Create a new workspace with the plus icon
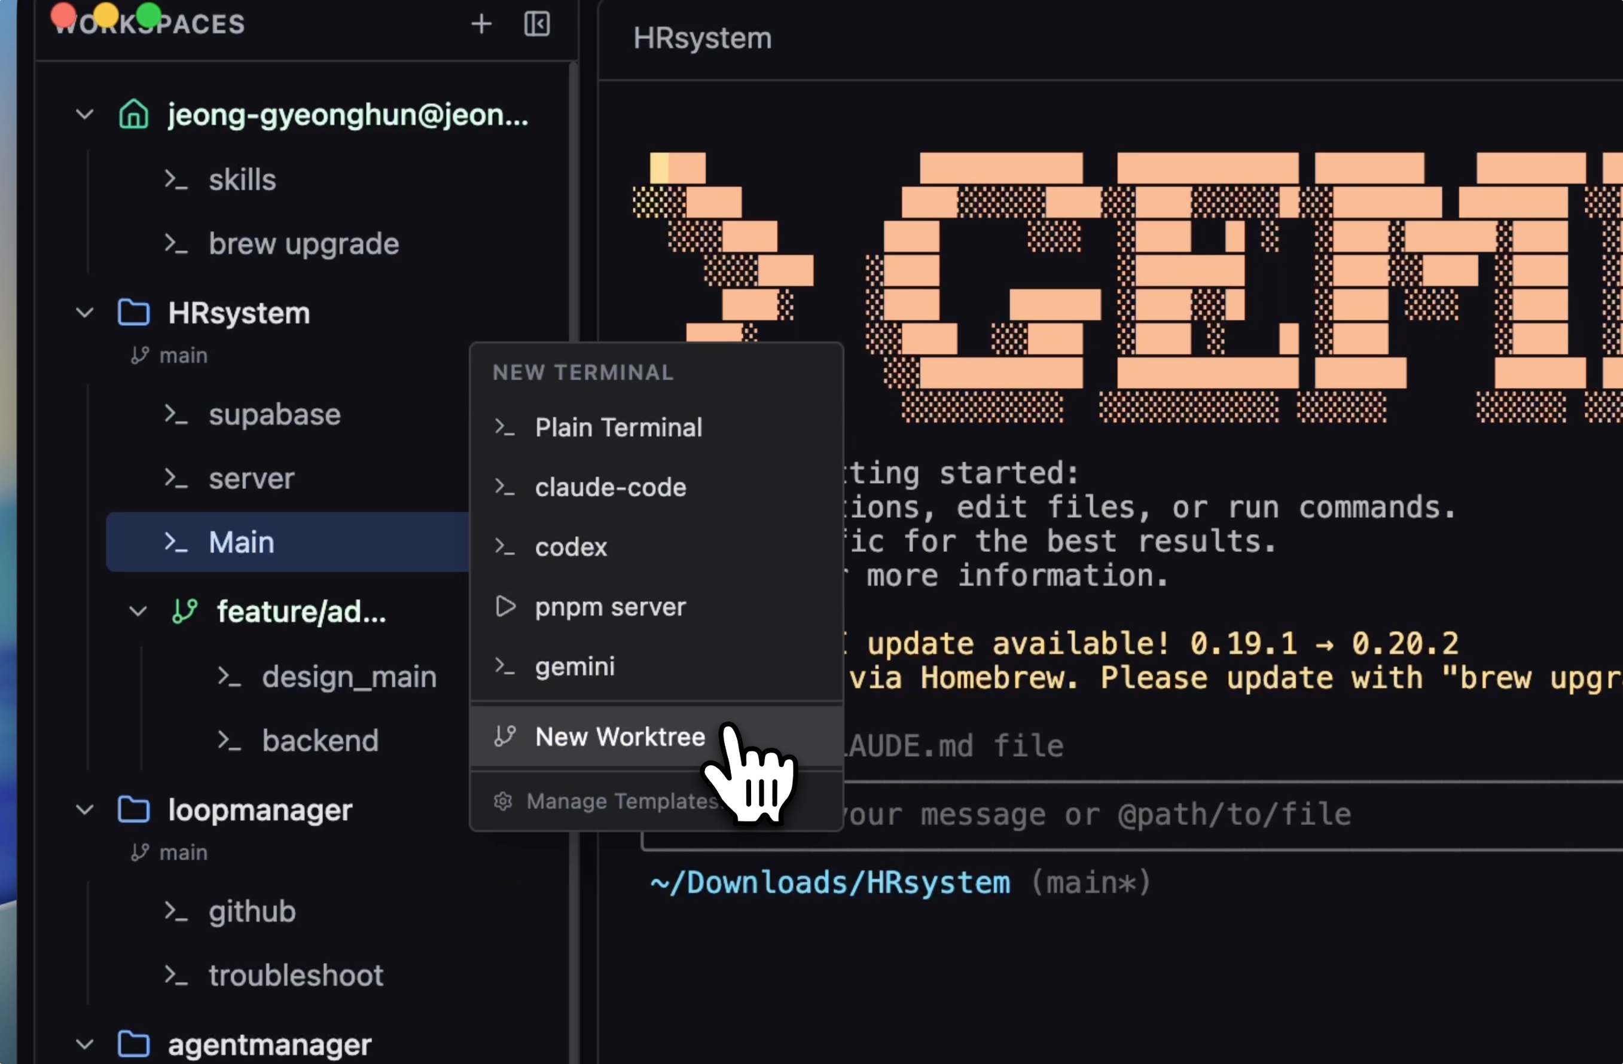The image size is (1623, 1064). (x=481, y=25)
